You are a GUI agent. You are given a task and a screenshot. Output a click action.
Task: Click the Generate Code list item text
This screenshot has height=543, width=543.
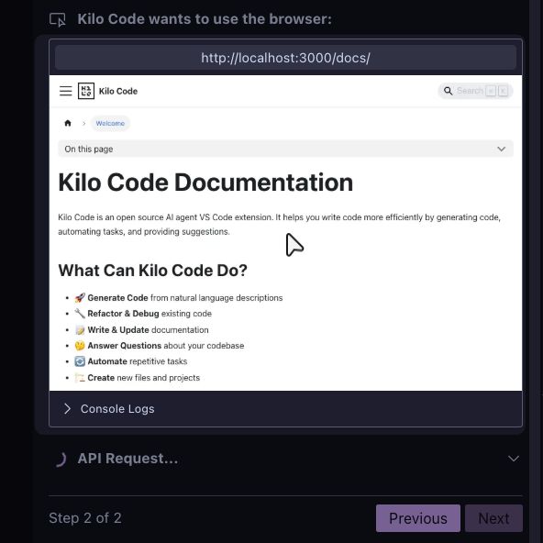pos(185,298)
